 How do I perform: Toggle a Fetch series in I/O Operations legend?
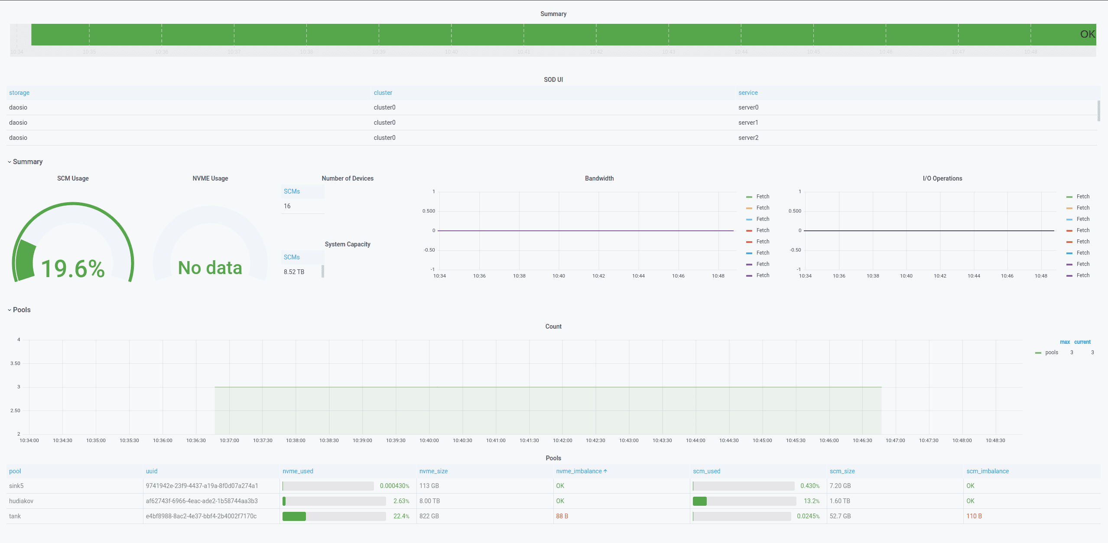point(1082,196)
